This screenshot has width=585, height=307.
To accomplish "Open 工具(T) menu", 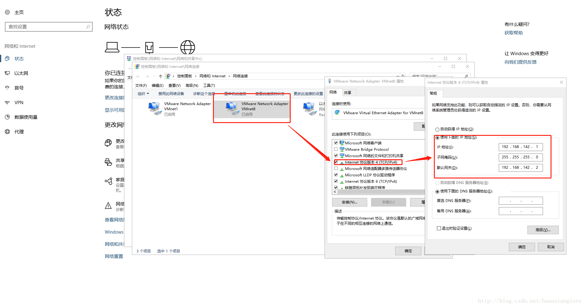I will (209, 86).
